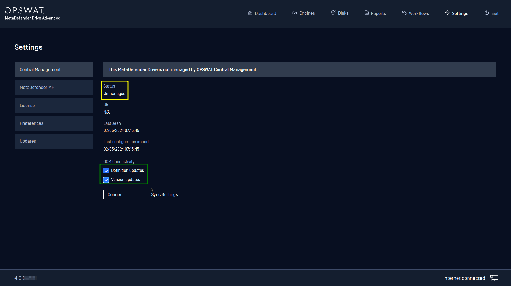Open the Preferences settings tab
This screenshot has height=286, width=511.
54,123
